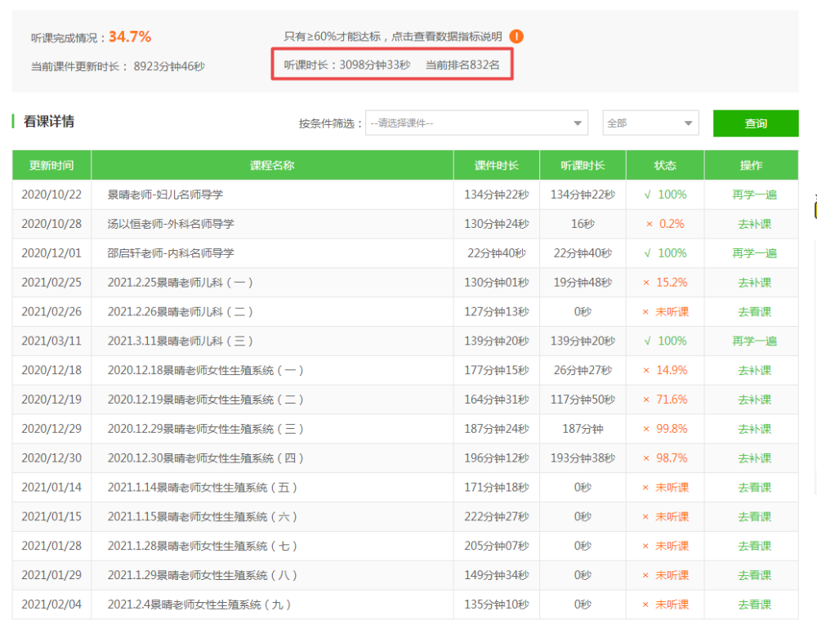Click the orange info icon beside data indicator note

pos(516,37)
